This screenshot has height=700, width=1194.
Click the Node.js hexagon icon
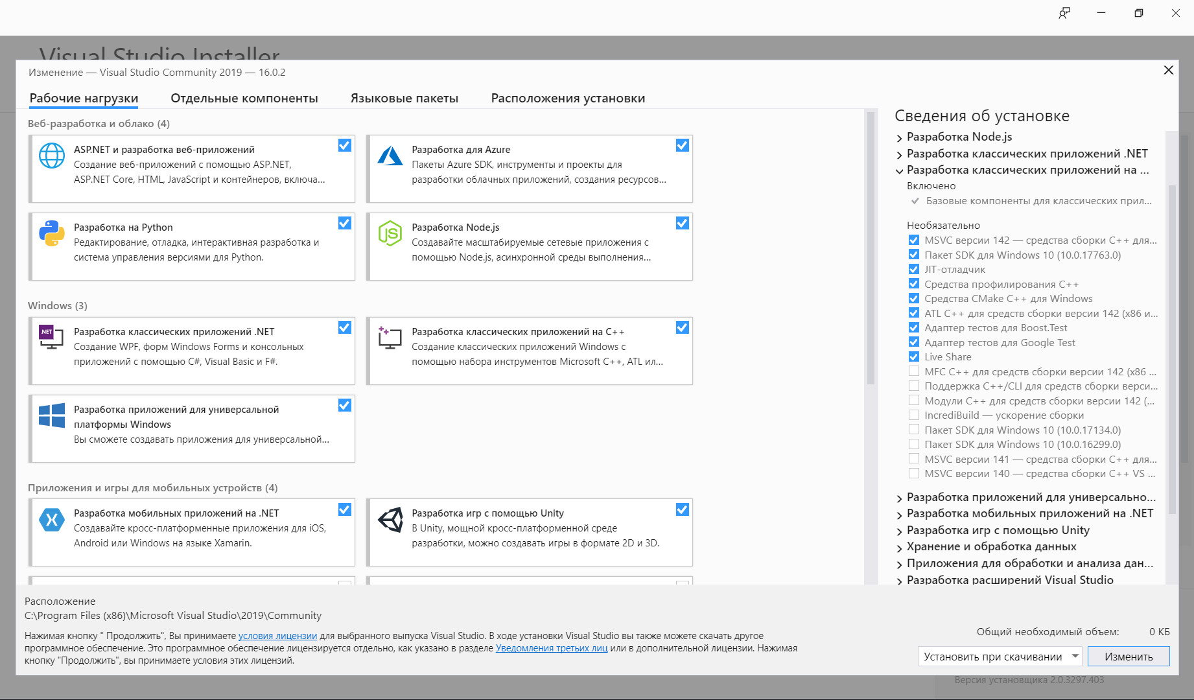(x=390, y=233)
